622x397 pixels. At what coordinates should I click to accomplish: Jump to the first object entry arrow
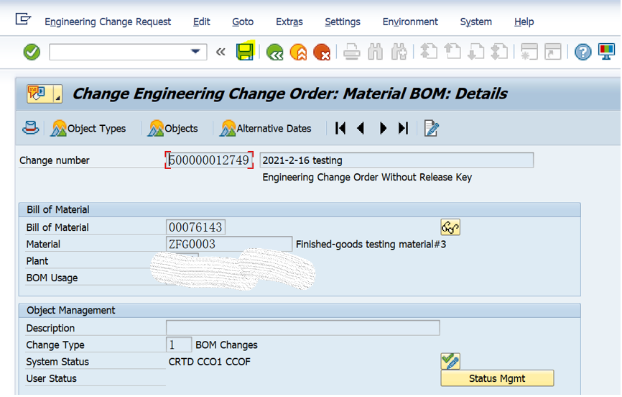click(x=340, y=128)
